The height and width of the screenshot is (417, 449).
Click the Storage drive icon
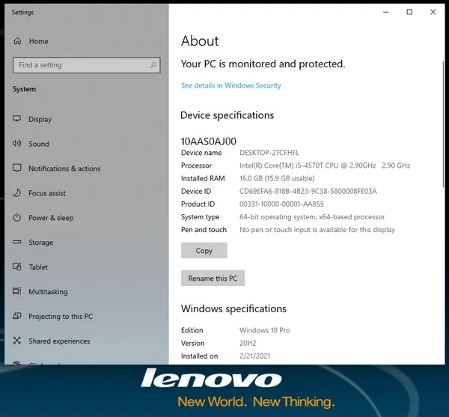(17, 242)
